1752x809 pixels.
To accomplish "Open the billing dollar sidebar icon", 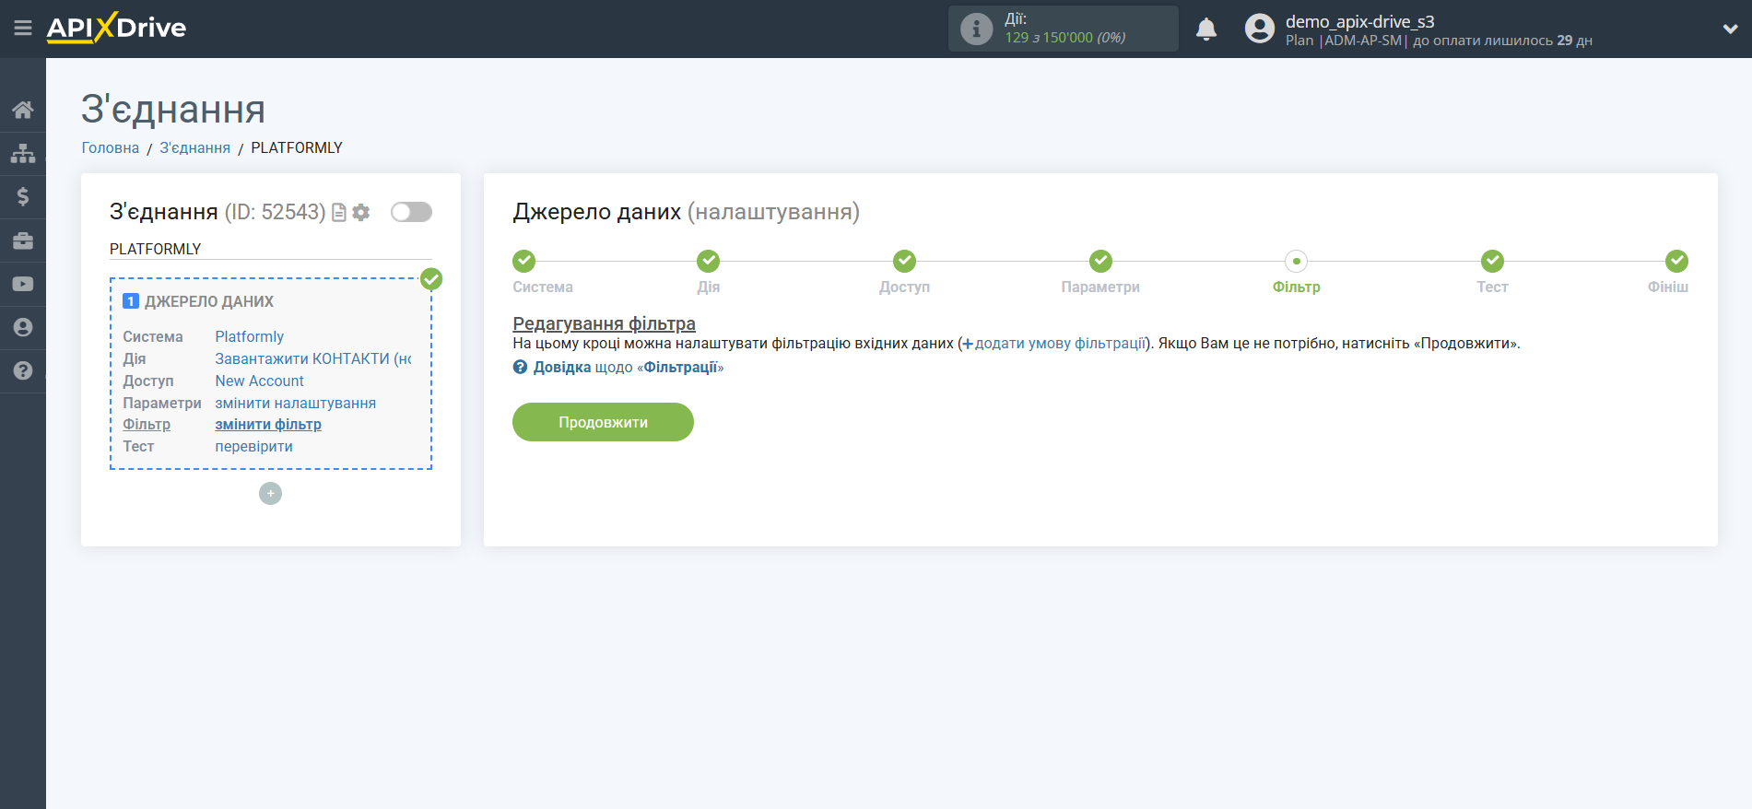I will tap(23, 197).
